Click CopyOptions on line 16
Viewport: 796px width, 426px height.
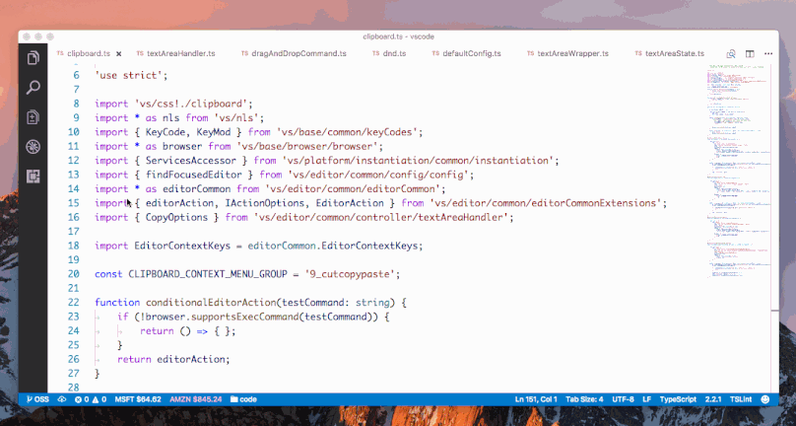pos(176,218)
